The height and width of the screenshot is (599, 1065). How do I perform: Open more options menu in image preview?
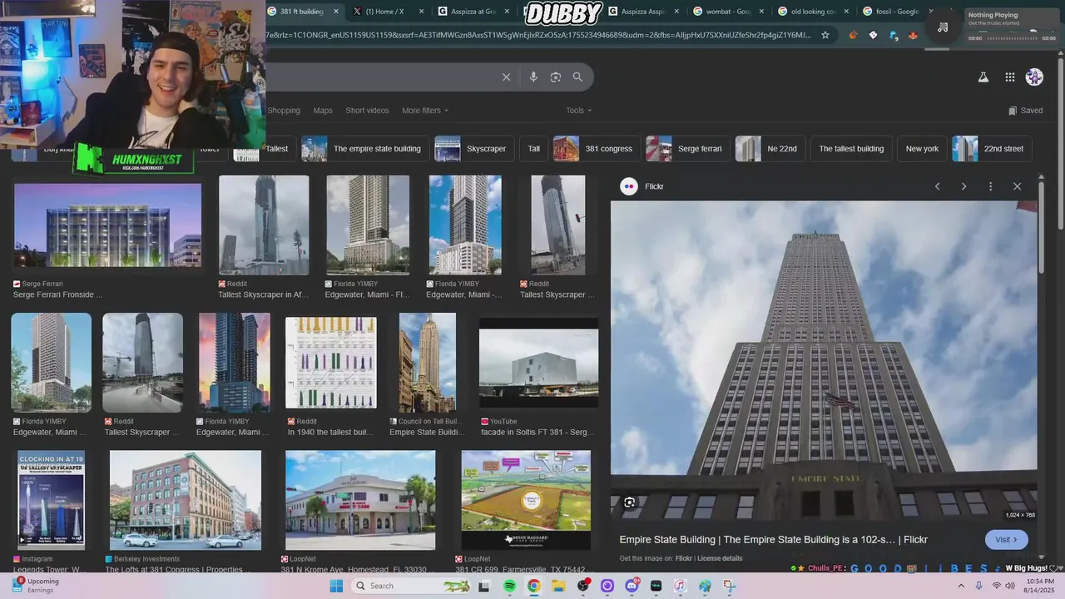990,186
